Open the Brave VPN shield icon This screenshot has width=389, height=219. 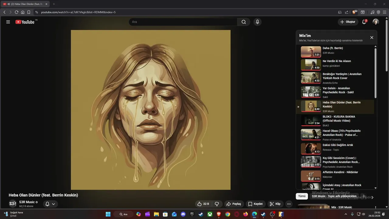(378, 12)
